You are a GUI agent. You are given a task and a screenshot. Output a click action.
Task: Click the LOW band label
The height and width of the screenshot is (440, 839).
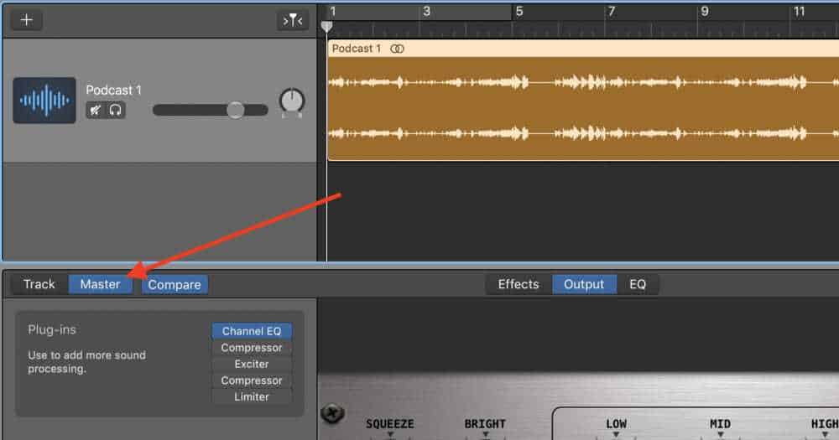(616, 424)
